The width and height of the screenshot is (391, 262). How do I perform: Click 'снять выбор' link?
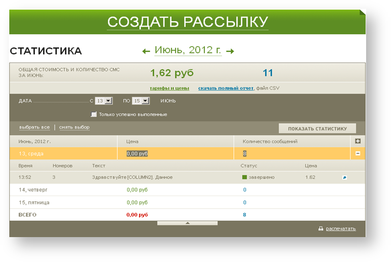74,127
